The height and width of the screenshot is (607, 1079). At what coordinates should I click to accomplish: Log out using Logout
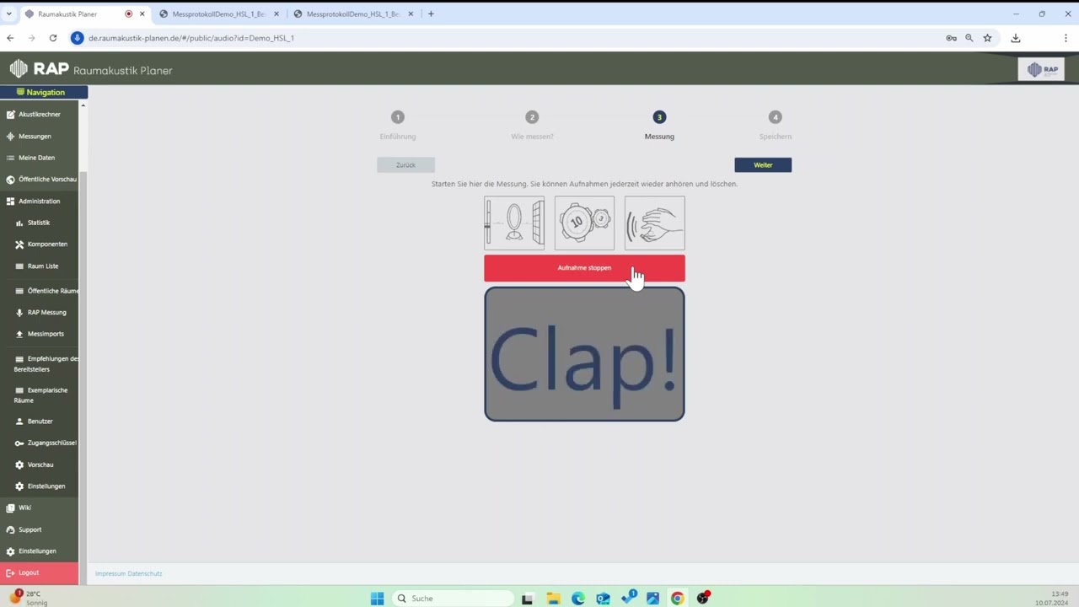[x=40, y=572]
